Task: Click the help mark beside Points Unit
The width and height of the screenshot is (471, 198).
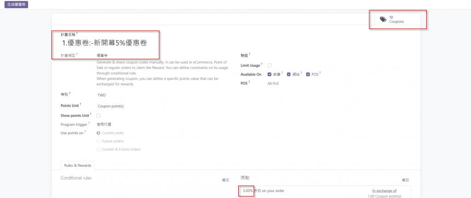Action: (x=80, y=104)
